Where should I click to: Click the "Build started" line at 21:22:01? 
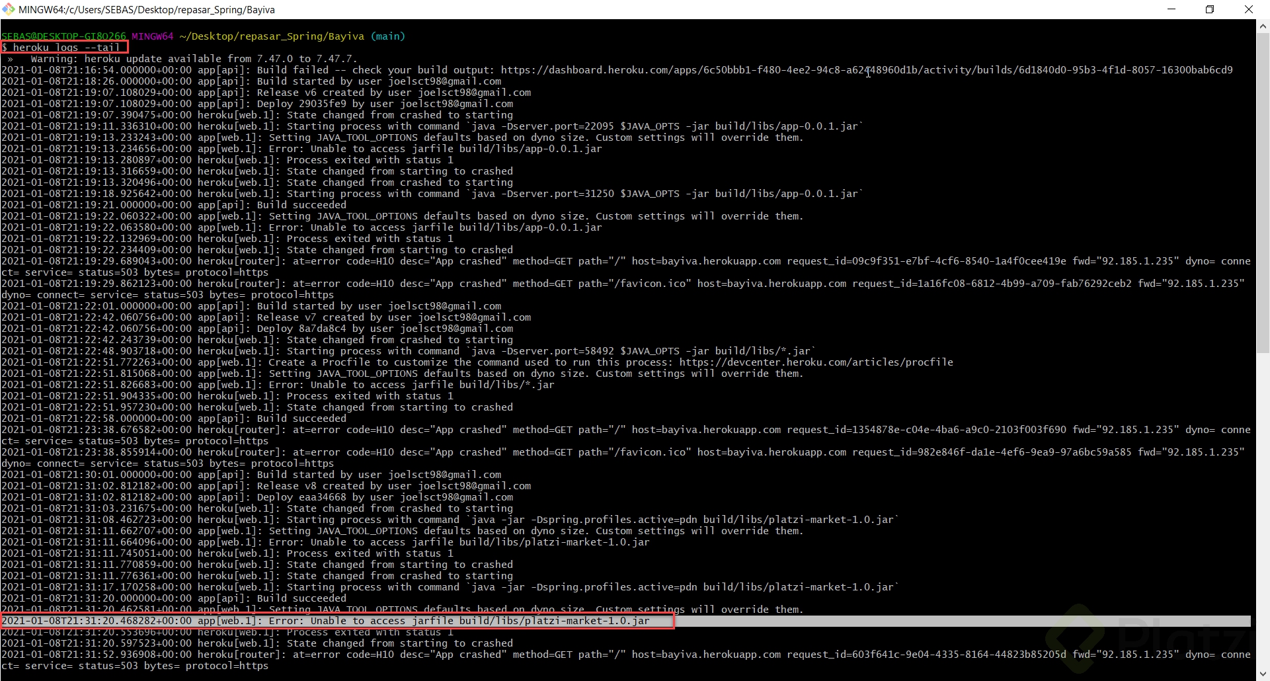251,306
